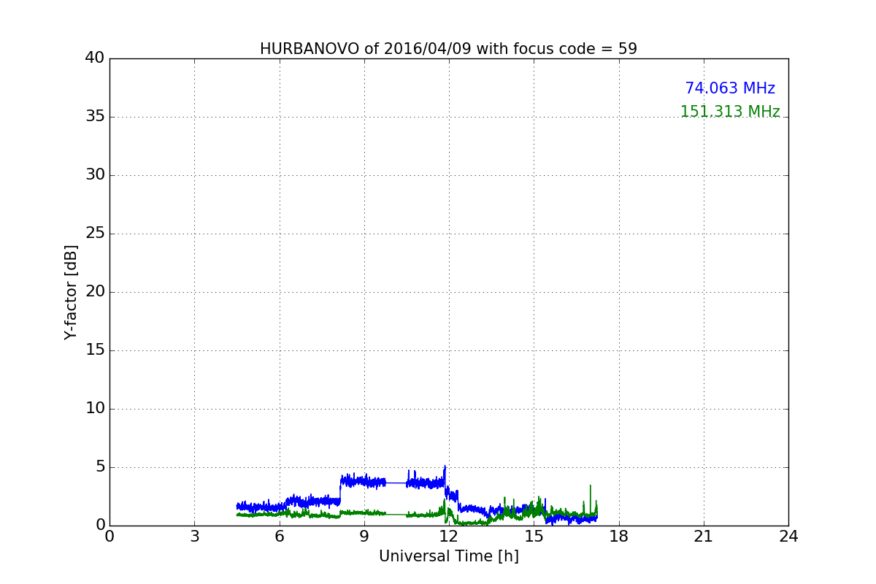Click the y-axis tick label 20

[x=95, y=292]
